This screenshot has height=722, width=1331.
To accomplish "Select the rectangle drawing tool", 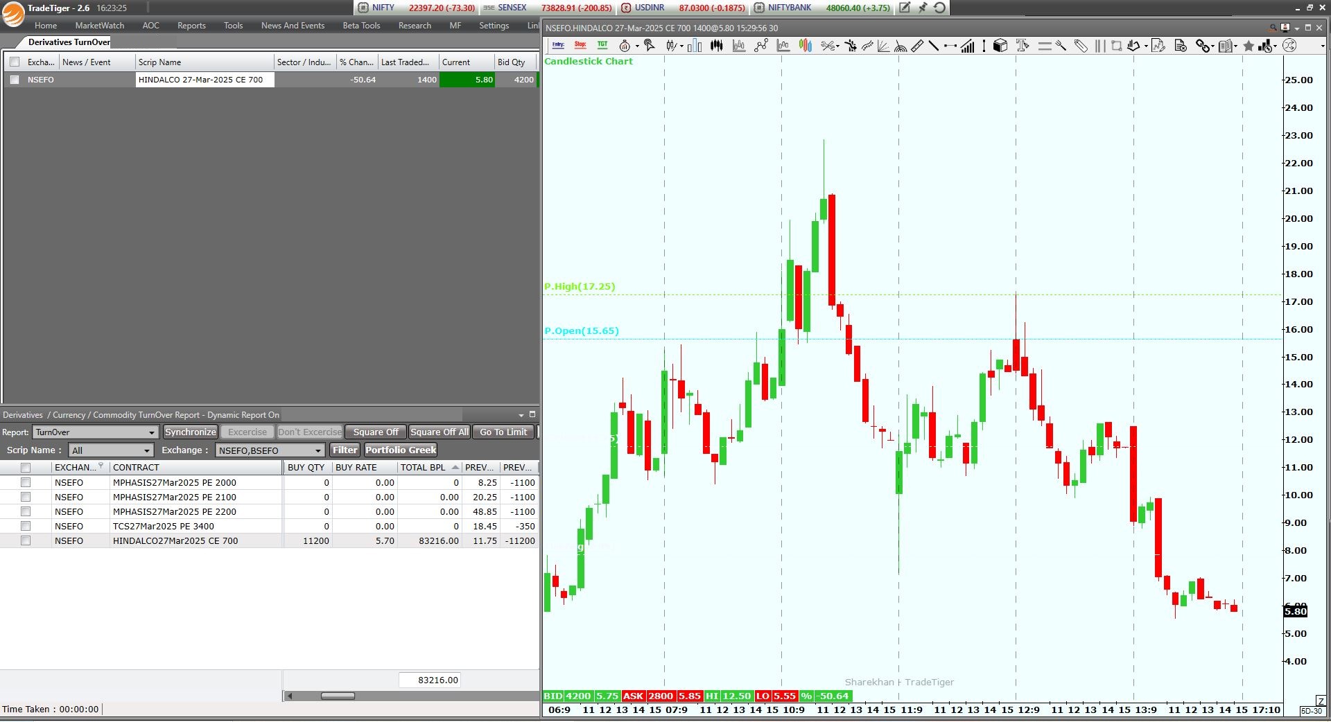I will click(x=1117, y=46).
